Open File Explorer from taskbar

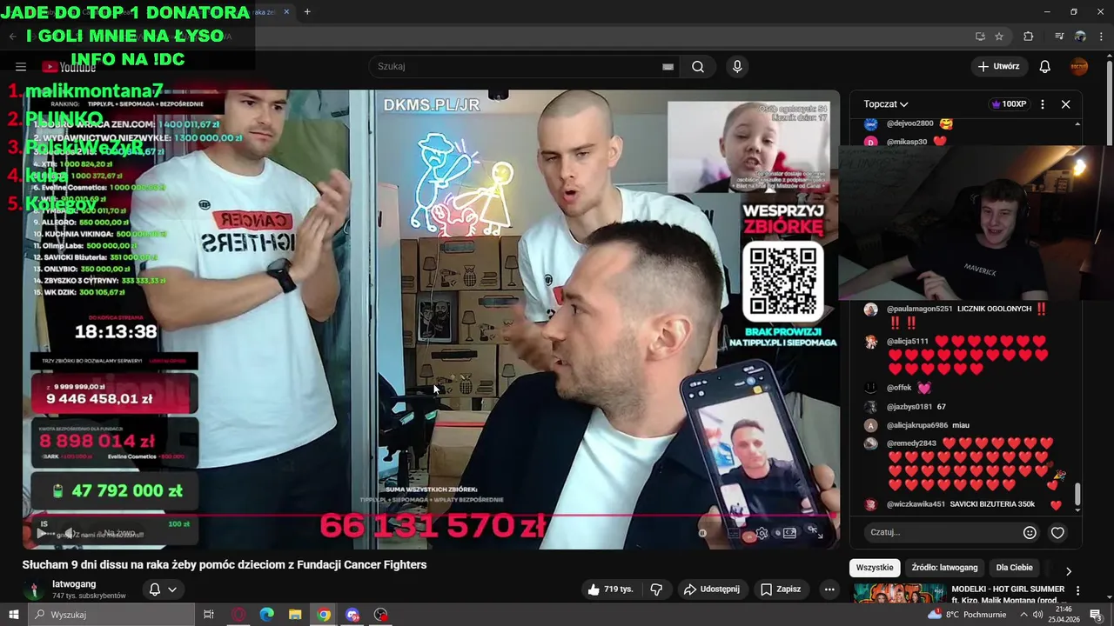tap(295, 615)
